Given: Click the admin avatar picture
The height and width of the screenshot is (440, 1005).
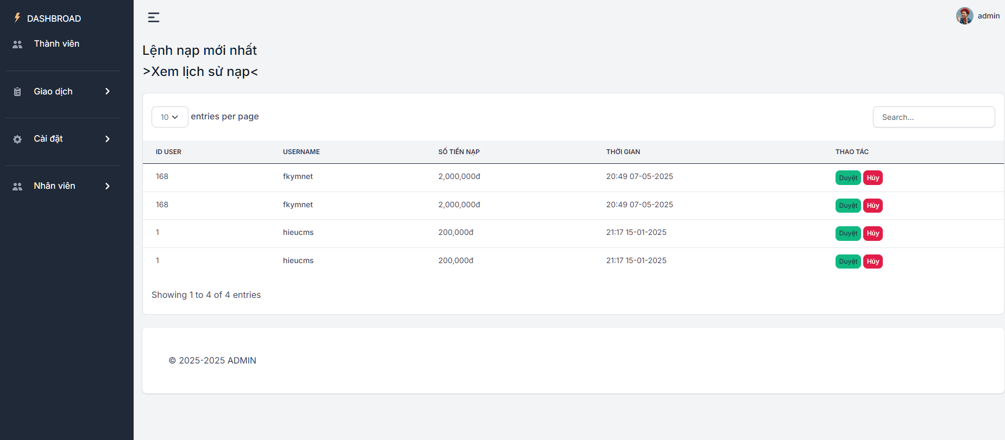Looking at the screenshot, I should click(964, 16).
